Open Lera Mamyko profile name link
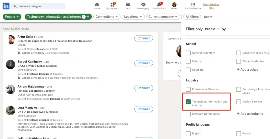Viewport: 270px width, 139px height. (27, 107)
